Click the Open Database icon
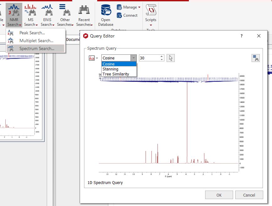Screen dimensions: 272x206 coord(106,10)
